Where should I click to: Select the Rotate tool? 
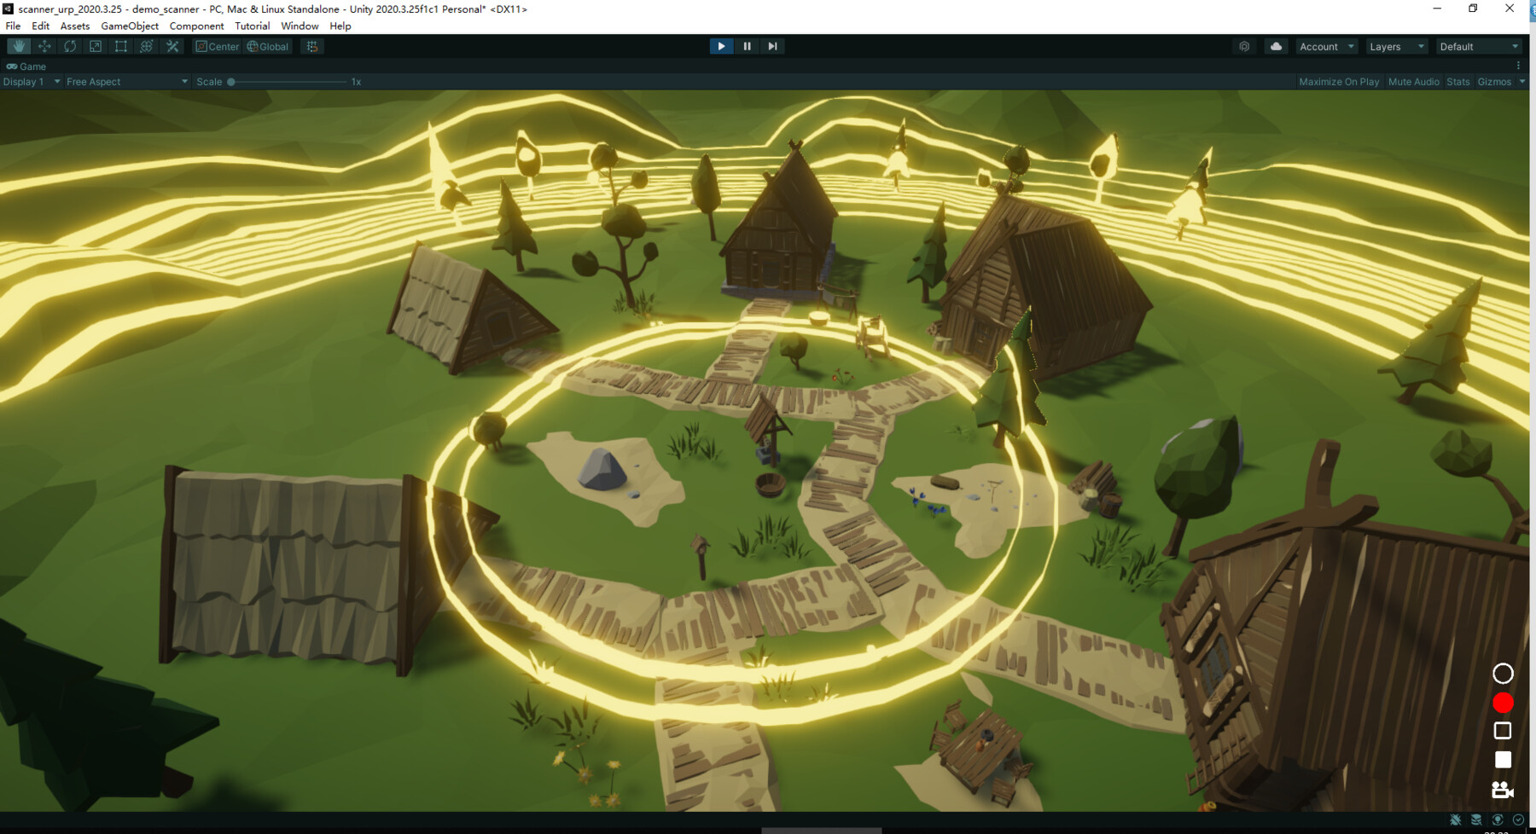coord(69,46)
